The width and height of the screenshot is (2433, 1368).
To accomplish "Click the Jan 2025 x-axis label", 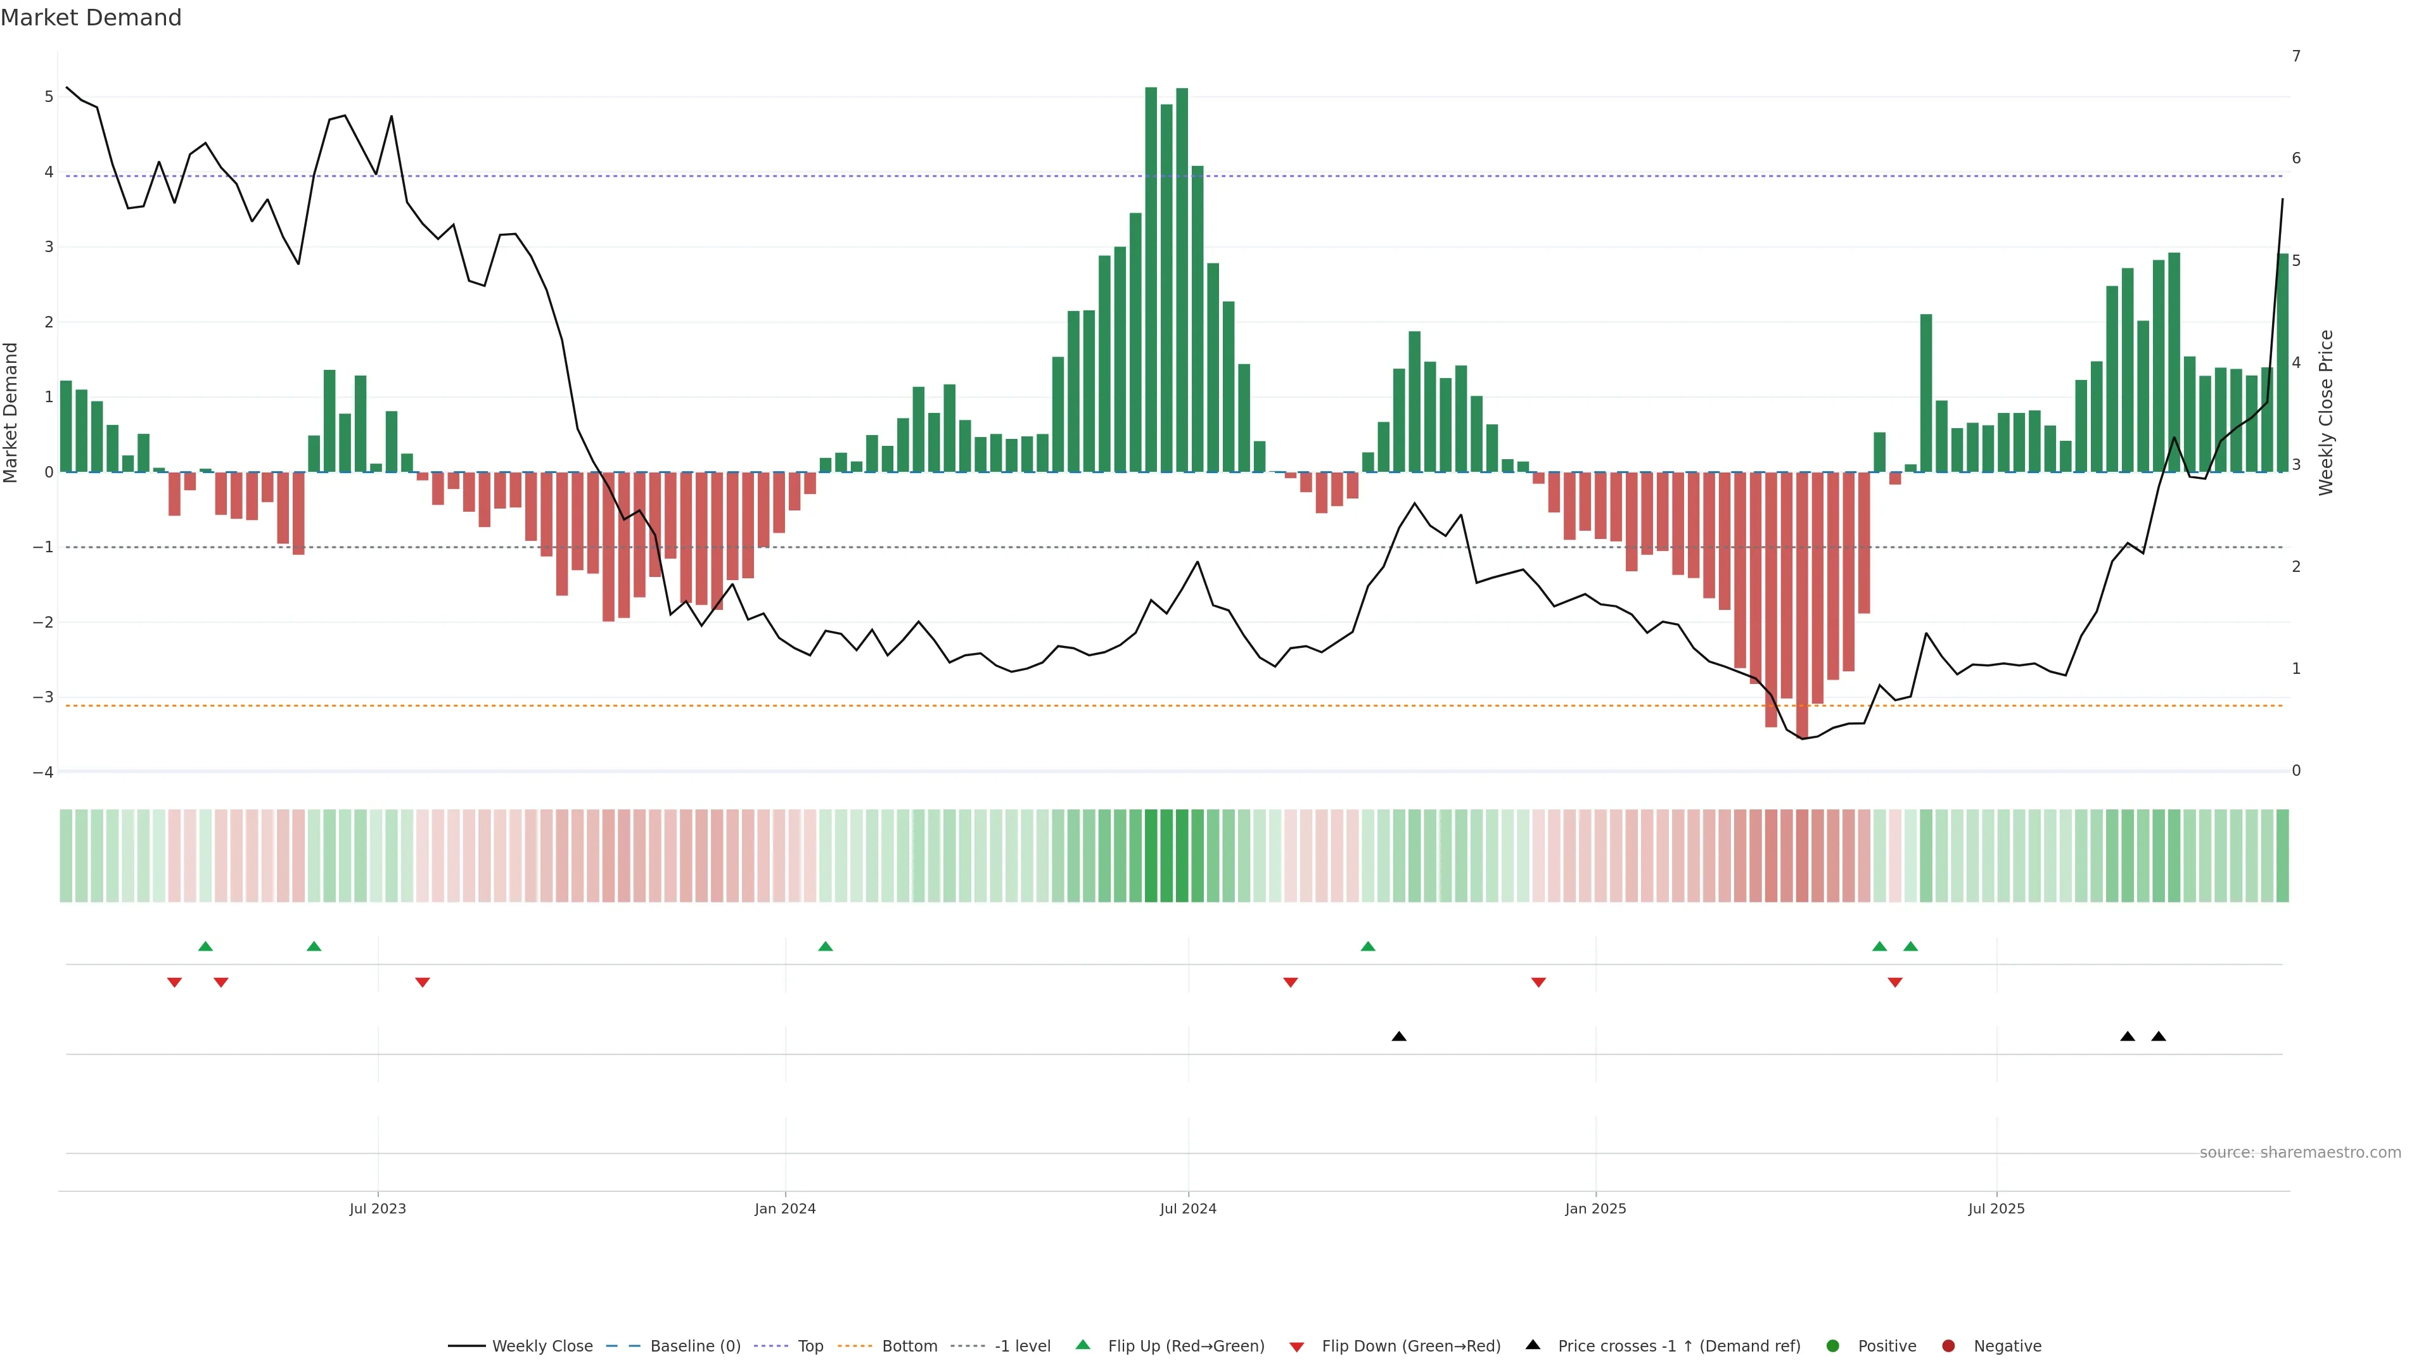I will pos(1595,1208).
